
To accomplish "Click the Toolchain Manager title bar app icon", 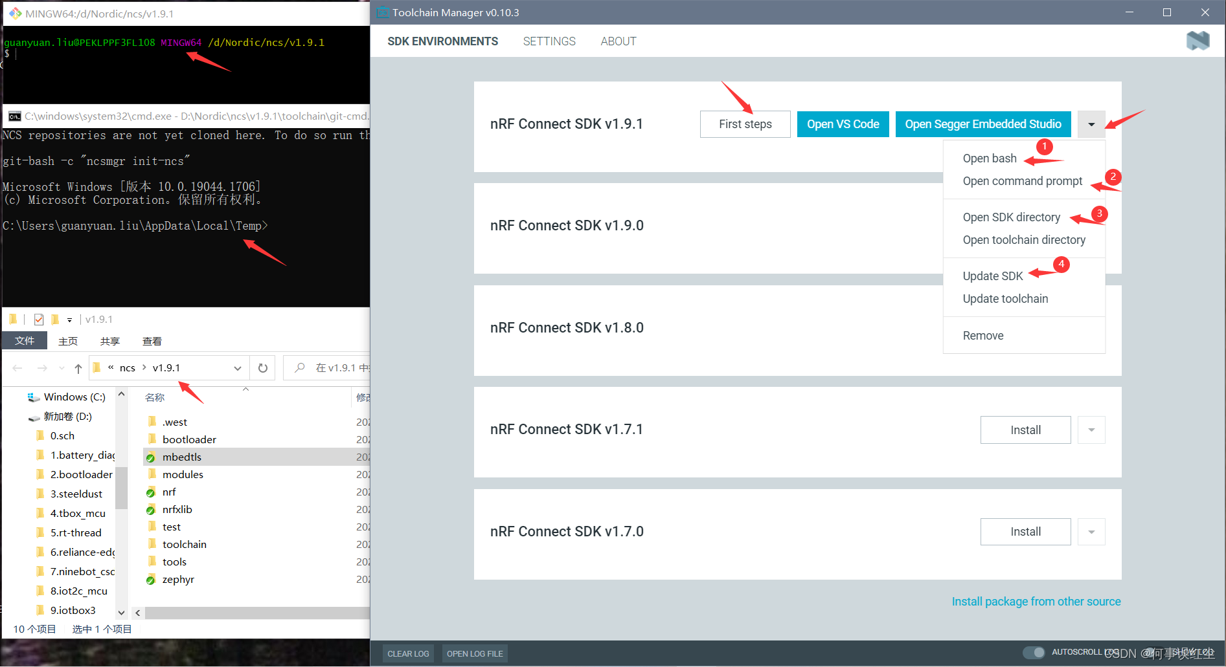I will pos(383,12).
